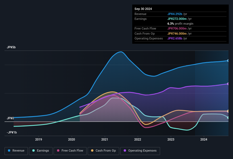This screenshot has height=159, width=233.
Task: Click the -JP¥1b y-axis label
Action: tap(12, 132)
